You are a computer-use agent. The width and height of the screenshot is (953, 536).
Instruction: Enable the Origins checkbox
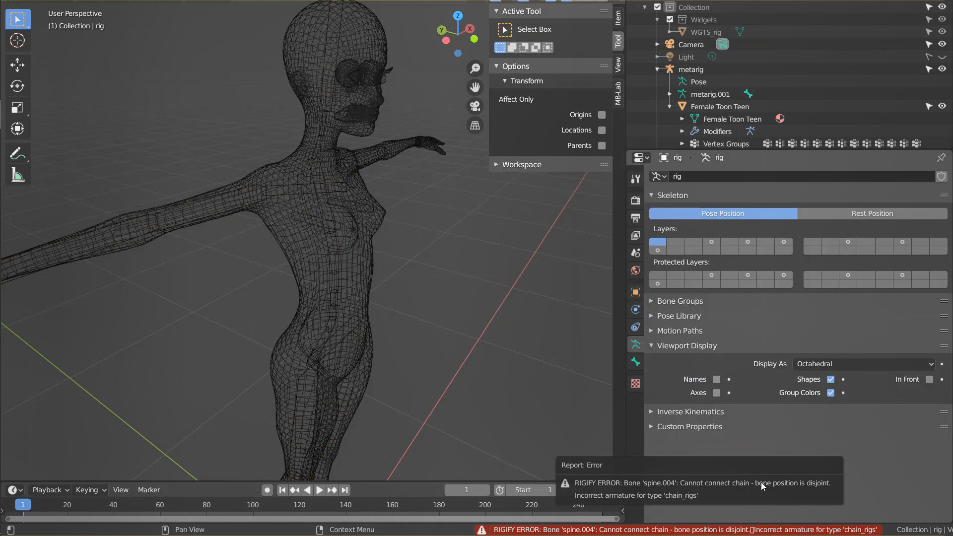click(x=602, y=115)
